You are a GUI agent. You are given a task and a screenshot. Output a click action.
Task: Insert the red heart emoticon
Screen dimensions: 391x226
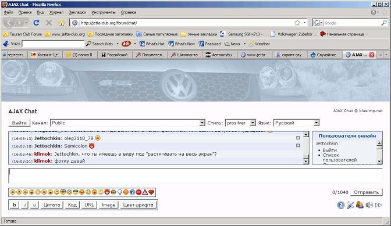[x=151, y=192]
